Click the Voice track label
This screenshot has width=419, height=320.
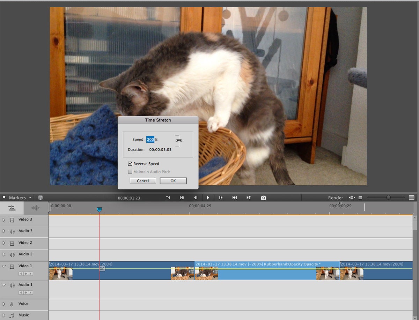23,304
